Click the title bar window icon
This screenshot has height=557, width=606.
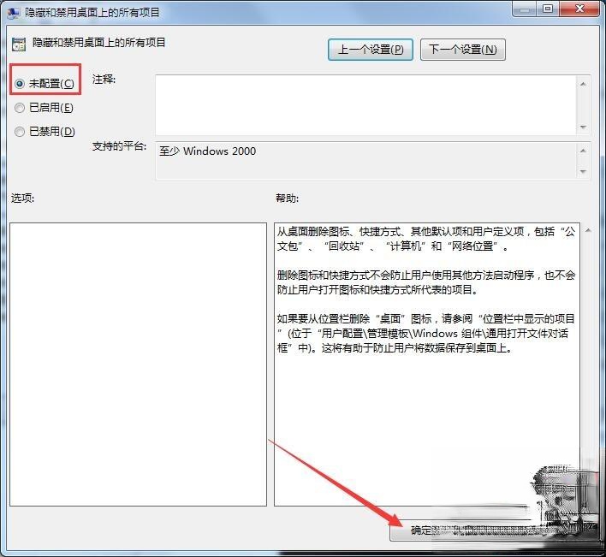14,13
